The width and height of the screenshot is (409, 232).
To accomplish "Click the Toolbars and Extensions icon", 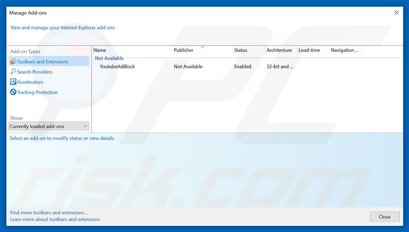I will [13, 62].
